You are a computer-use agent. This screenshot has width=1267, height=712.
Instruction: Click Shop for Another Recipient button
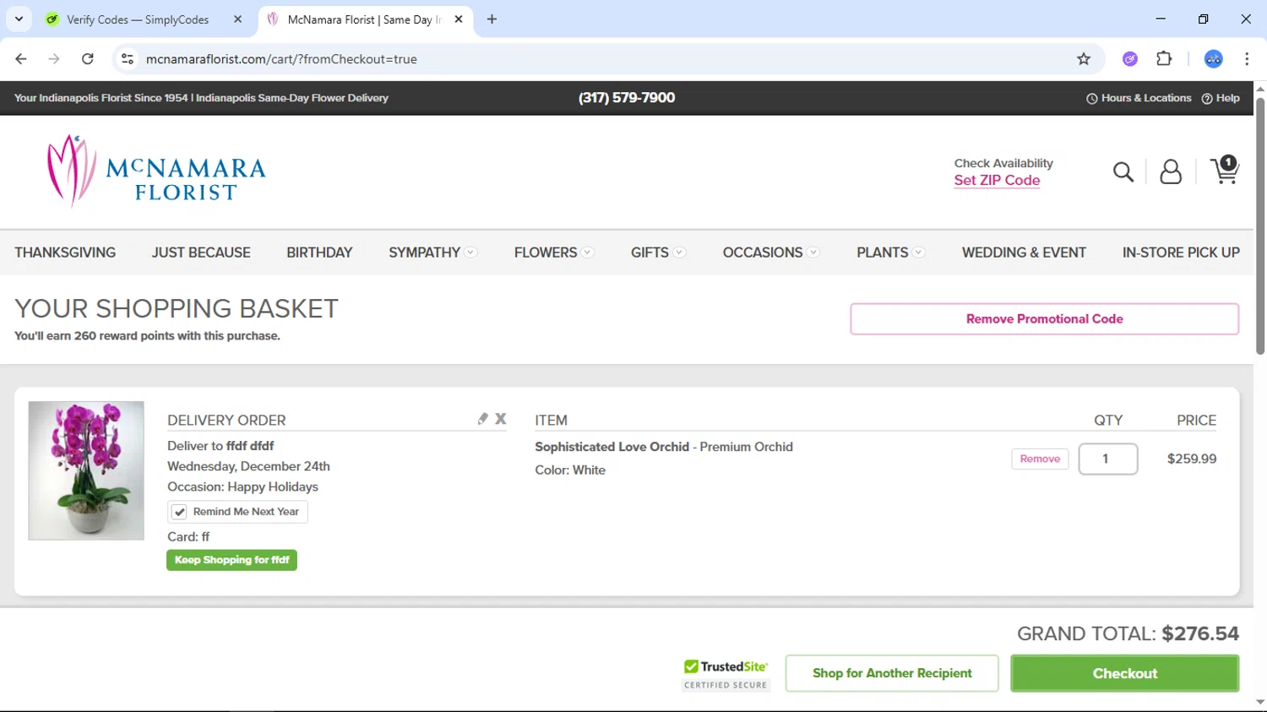click(892, 673)
